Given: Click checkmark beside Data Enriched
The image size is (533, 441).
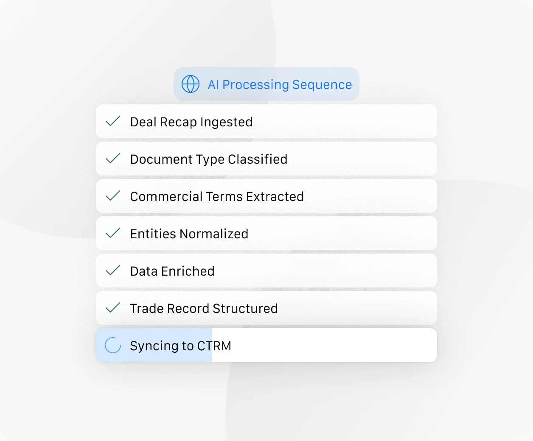Looking at the screenshot, I should coord(113,271).
